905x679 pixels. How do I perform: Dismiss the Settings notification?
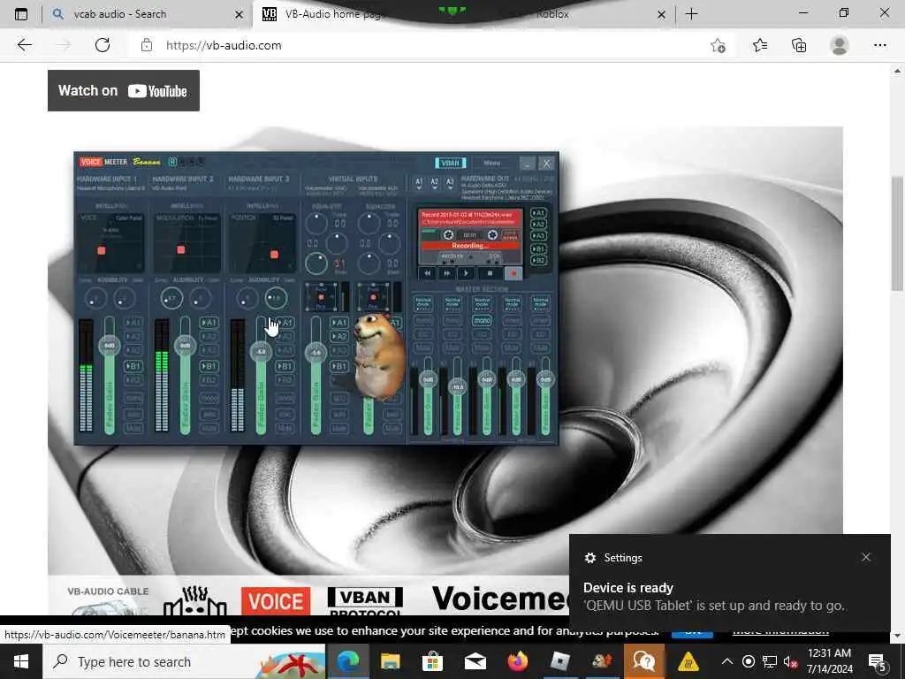[x=866, y=557]
